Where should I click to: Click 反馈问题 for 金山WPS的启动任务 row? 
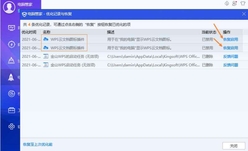pos(231,56)
